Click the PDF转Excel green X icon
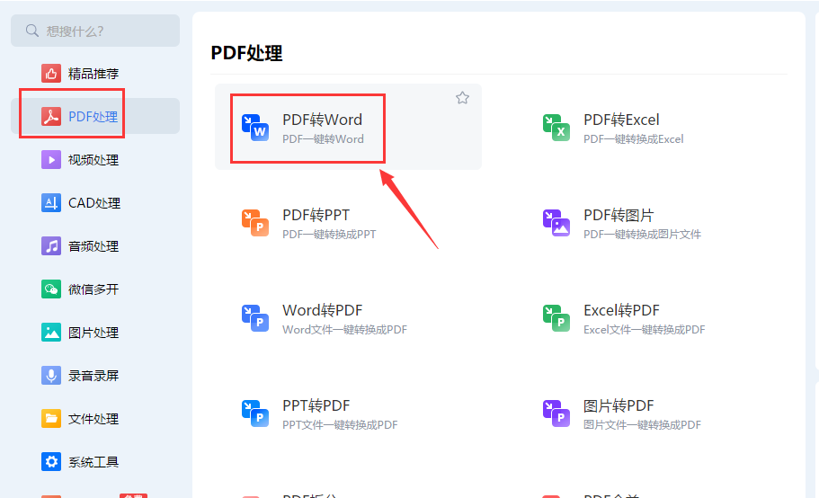 (556, 128)
